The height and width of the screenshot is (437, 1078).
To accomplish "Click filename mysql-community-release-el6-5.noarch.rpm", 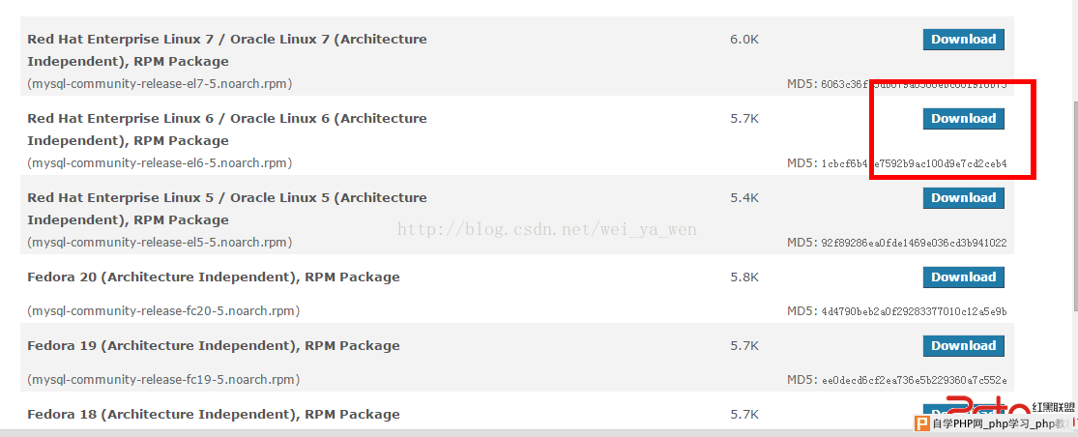I will pos(160,163).
